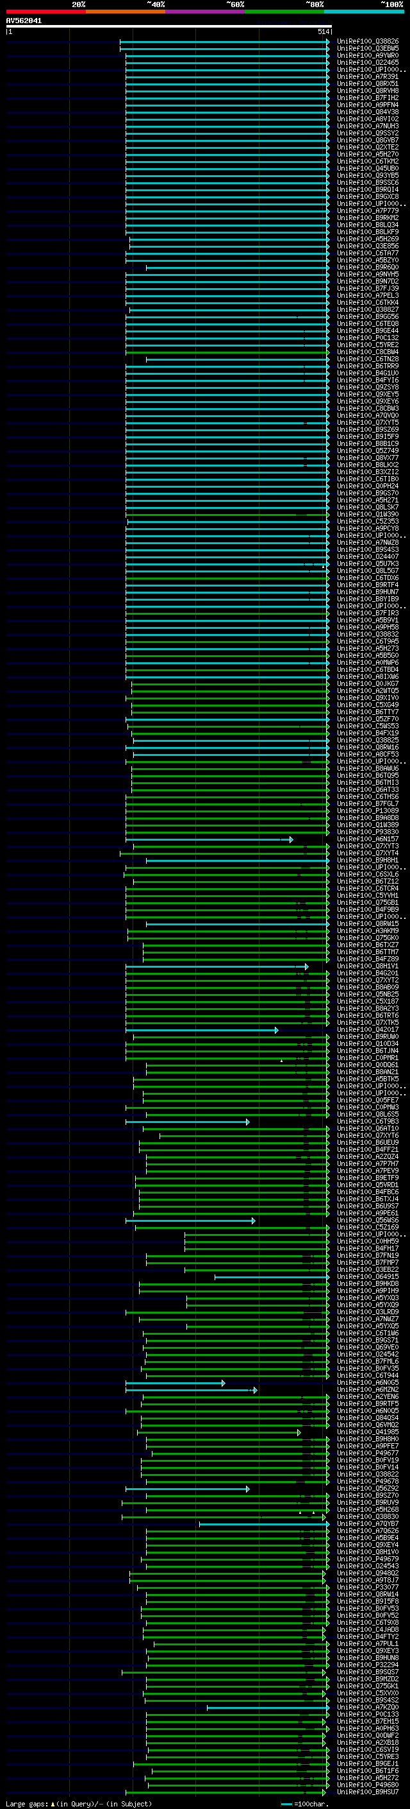The image size is (410, 1809).
Task: Select hit UniRef100_Q0DQ61
Action: (x=367, y=1065)
